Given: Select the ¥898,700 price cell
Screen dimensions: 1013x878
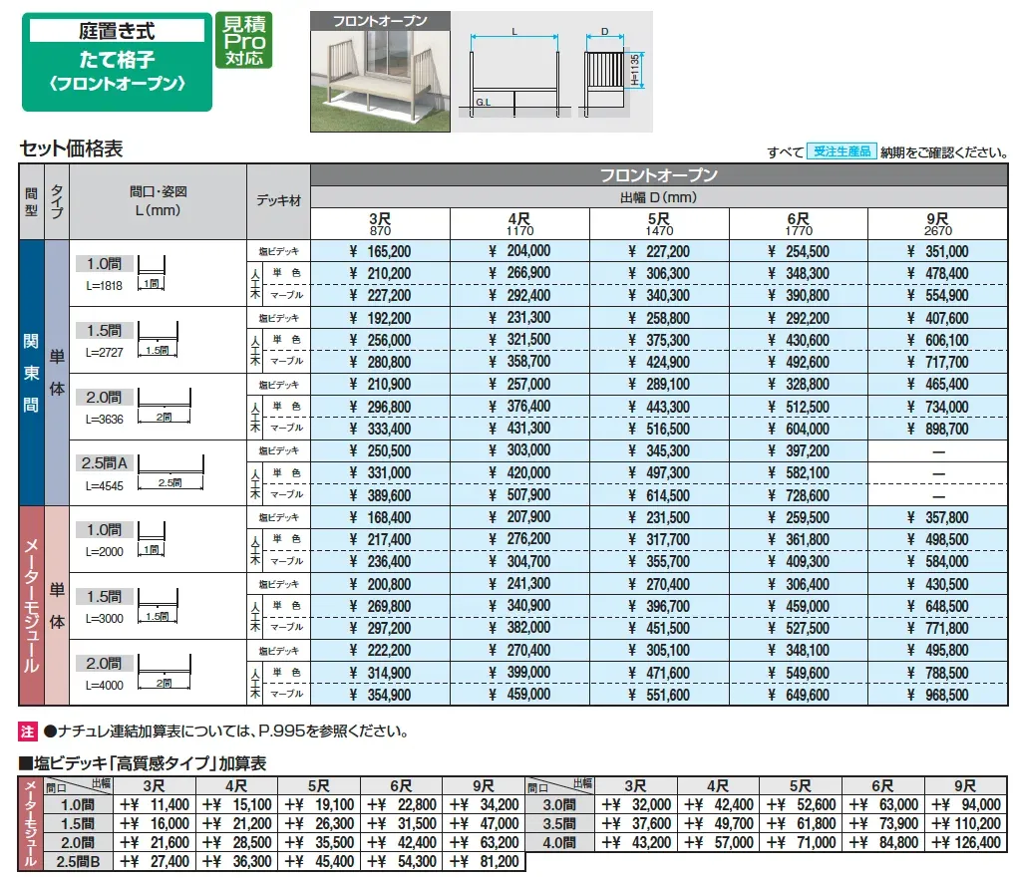Looking at the screenshot, I should [x=937, y=429].
